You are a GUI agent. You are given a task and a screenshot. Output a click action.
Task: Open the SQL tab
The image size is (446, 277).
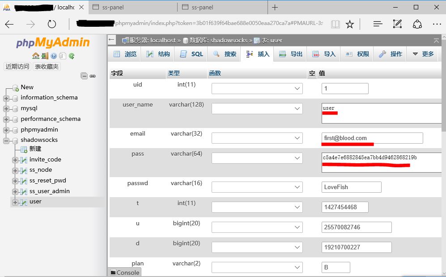coord(191,54)
